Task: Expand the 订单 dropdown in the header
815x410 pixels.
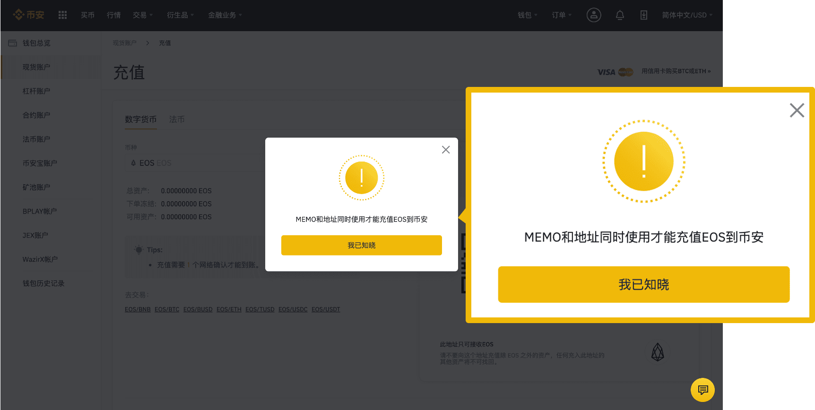Action: pyautogui.click(x=562, y=15)
